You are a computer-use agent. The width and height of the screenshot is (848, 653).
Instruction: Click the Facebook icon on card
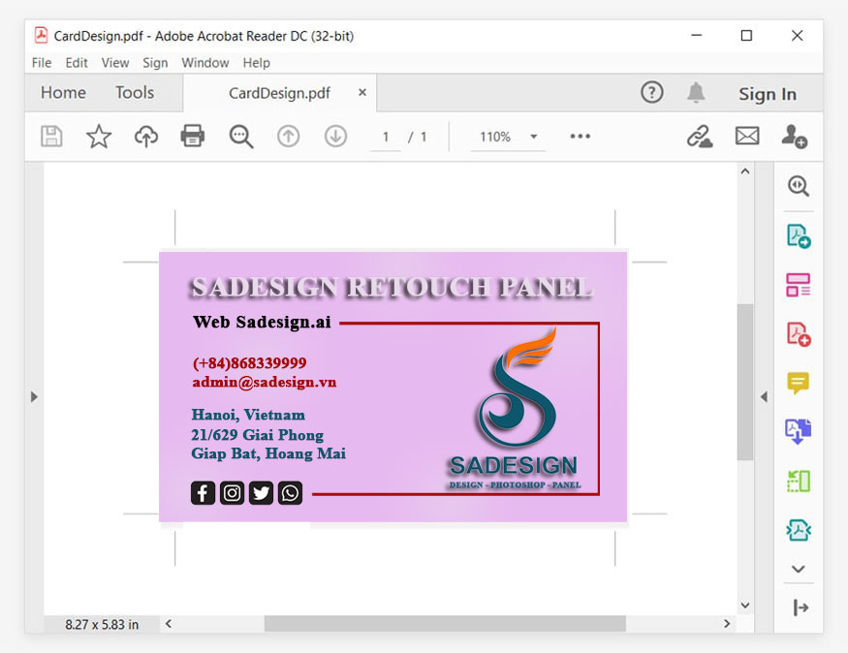[203, 493]
